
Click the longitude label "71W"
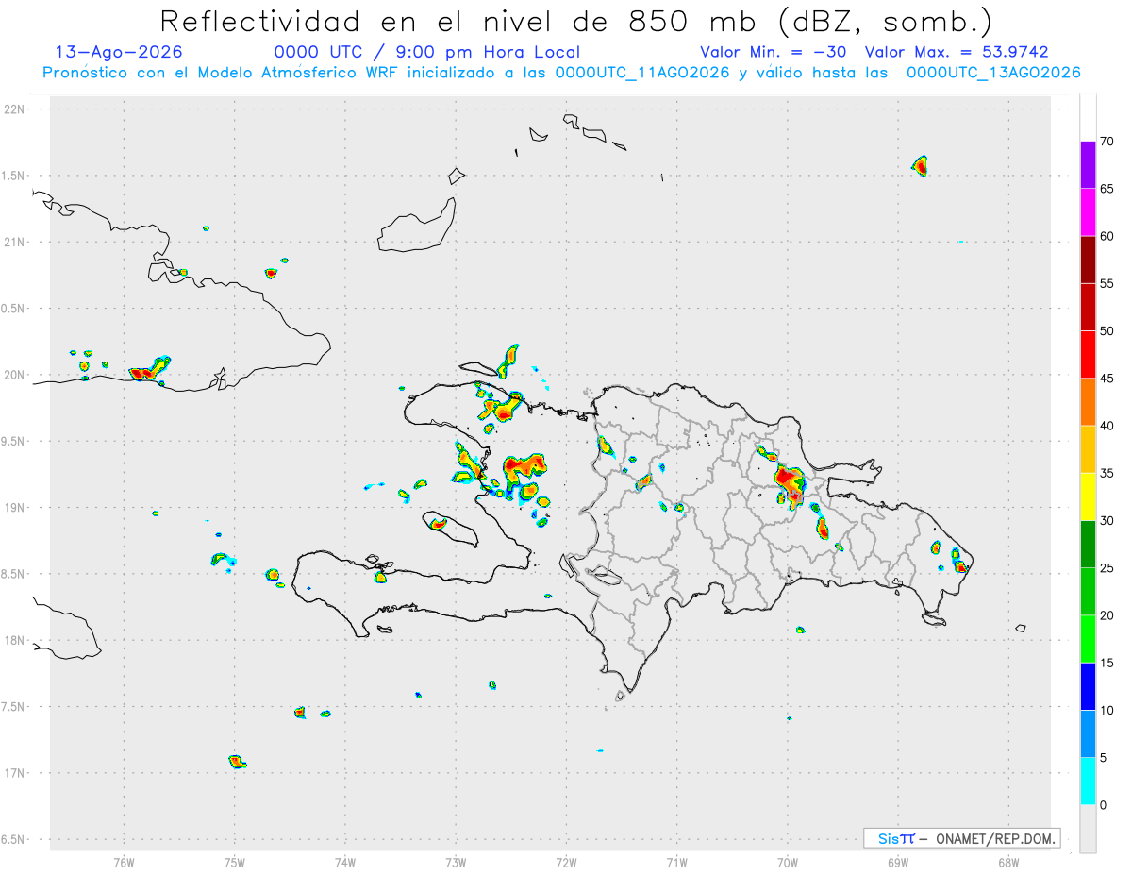[x=676, y=862]
